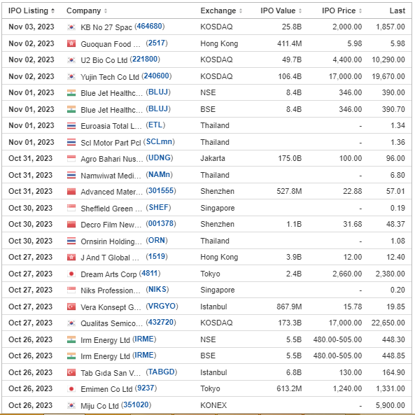Screen dimensions: 415x415
Task: Select 'KONEX' exchange cell
Action: coord(213,405)
